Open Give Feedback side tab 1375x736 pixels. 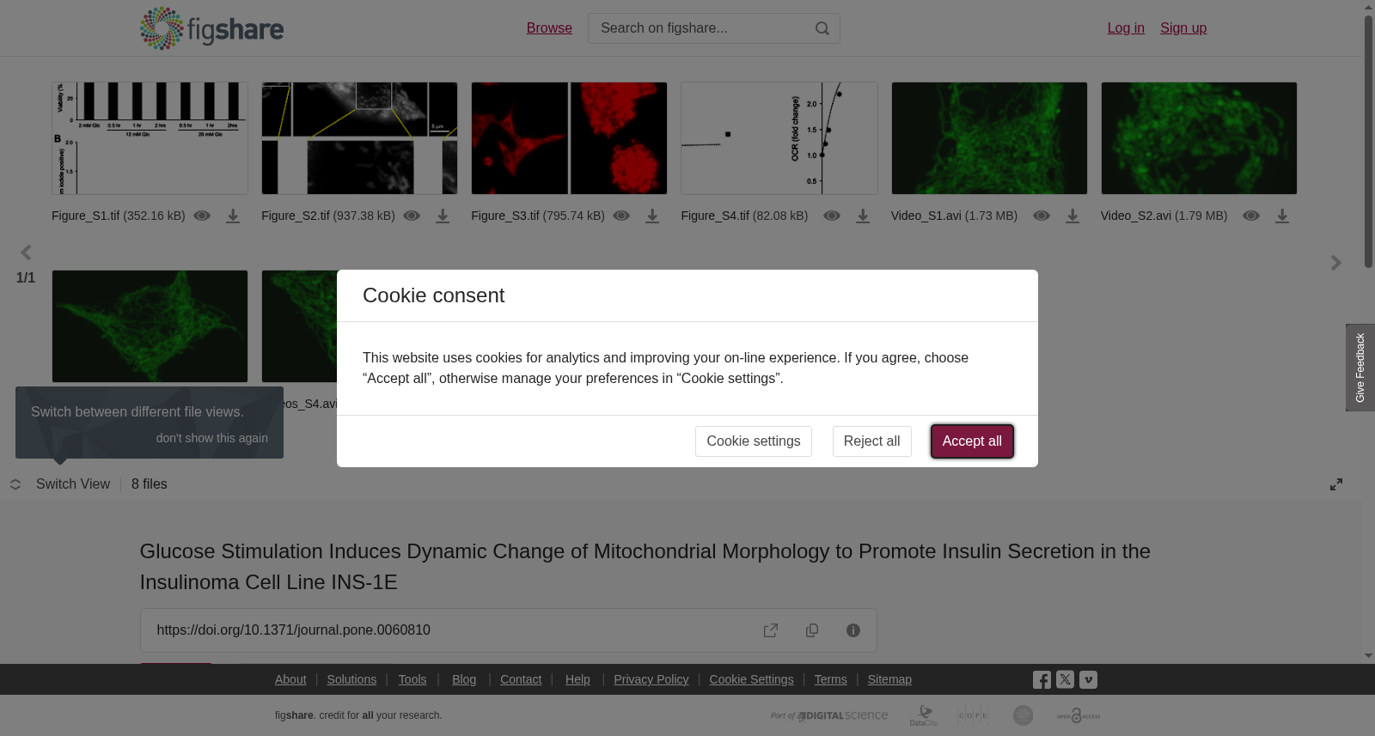[1360, 368]
